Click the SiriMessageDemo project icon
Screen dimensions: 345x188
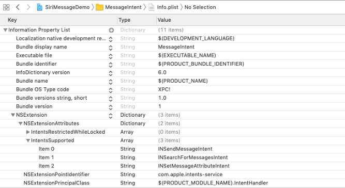point(40,7)
